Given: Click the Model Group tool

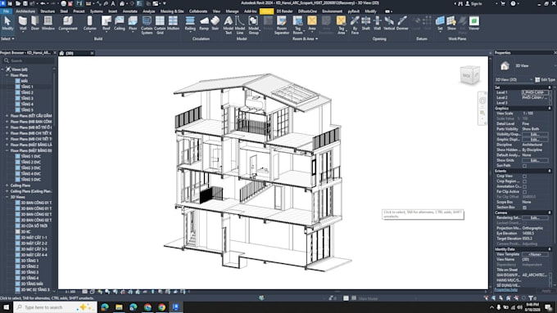Looking at the screenshot, I should (x=254, y=25).
